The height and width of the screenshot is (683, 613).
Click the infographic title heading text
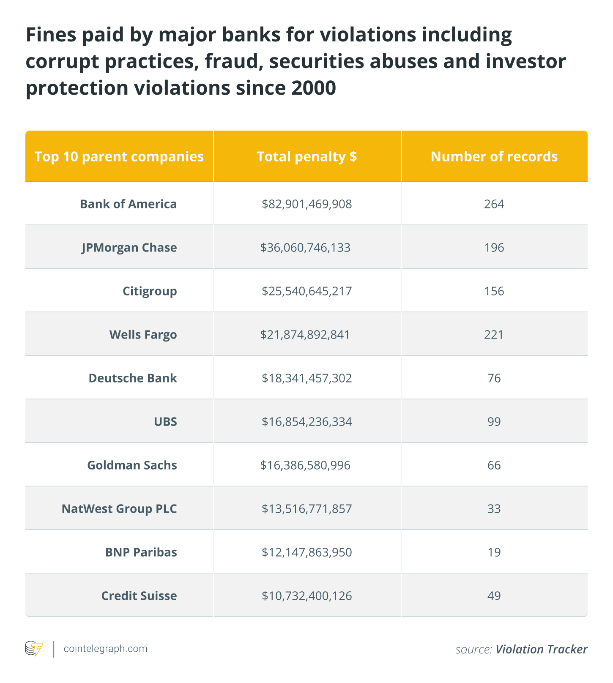(296, 61)
